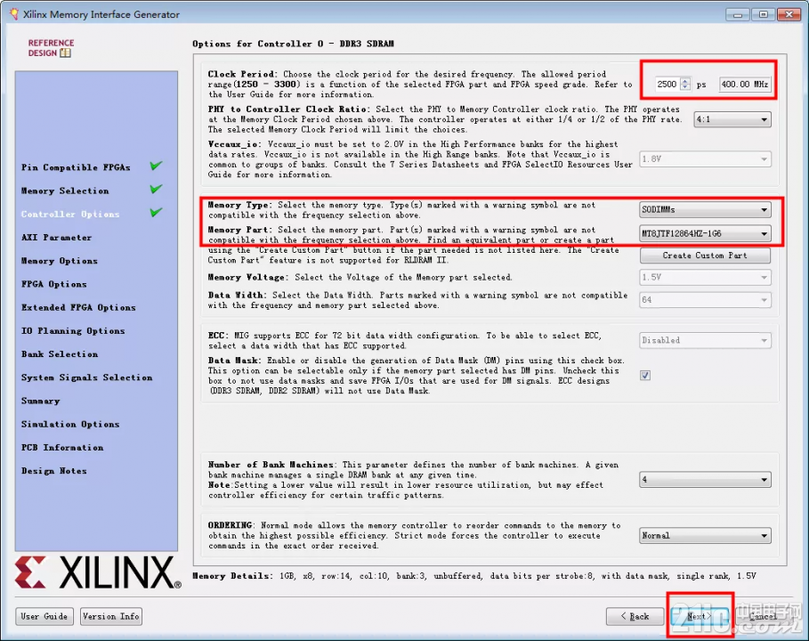Click the 'Memory Voltage:' label
The height and width of the screenshot is (641, 809).
click(248, 277)
